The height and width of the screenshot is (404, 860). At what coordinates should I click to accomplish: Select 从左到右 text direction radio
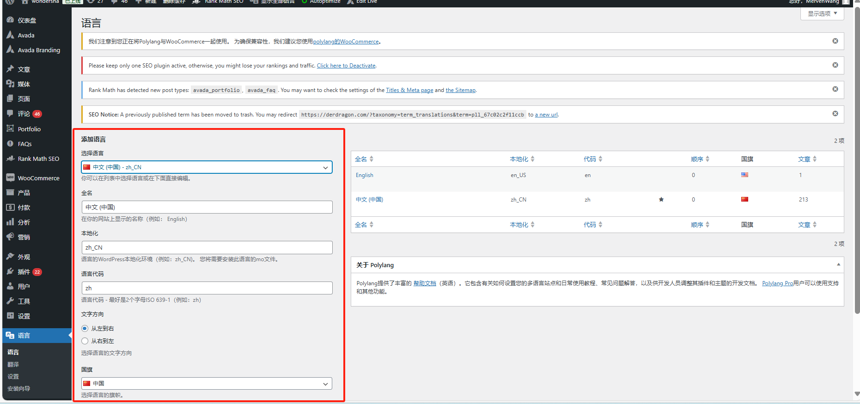pyautogui.click(x=85, y=329)
